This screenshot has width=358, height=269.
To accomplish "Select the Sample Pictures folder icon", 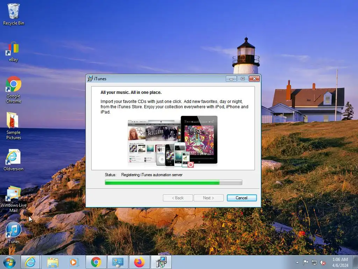I will (14, 126).
